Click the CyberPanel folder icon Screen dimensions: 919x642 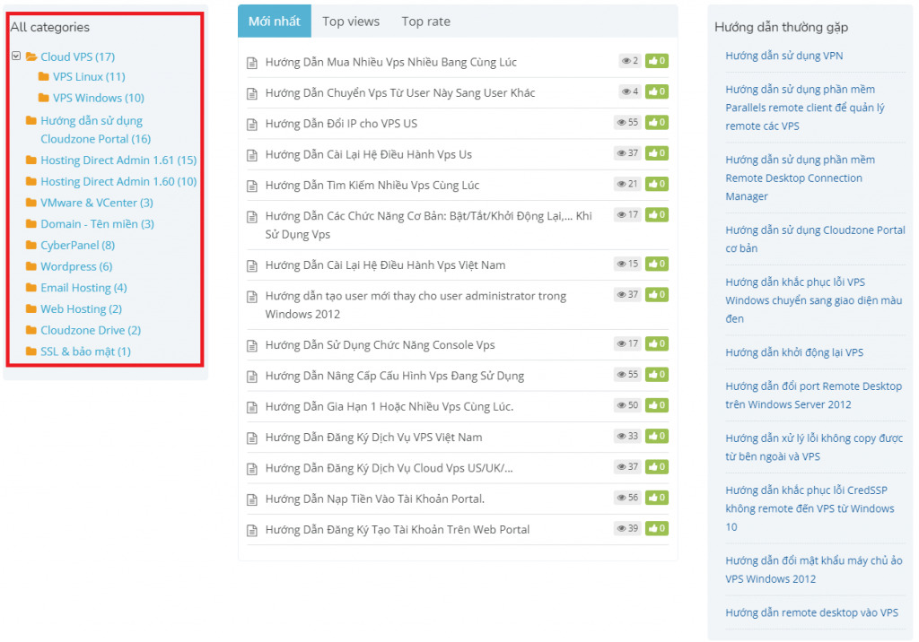coord(31,245)
